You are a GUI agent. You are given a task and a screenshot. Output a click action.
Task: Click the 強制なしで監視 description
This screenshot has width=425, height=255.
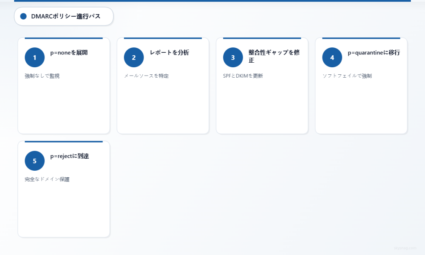pos(42,76)
